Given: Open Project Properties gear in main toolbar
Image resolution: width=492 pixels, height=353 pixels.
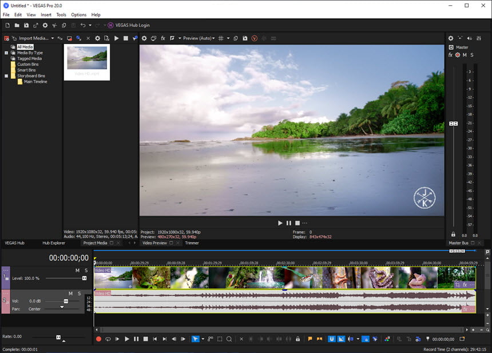Looking at the screenshot, I should [45, 25].
